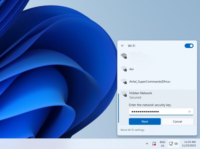Viewport: 200px width, 149px height.
Task: Cancel the hidden network connection
Action: tap(177, 122)
